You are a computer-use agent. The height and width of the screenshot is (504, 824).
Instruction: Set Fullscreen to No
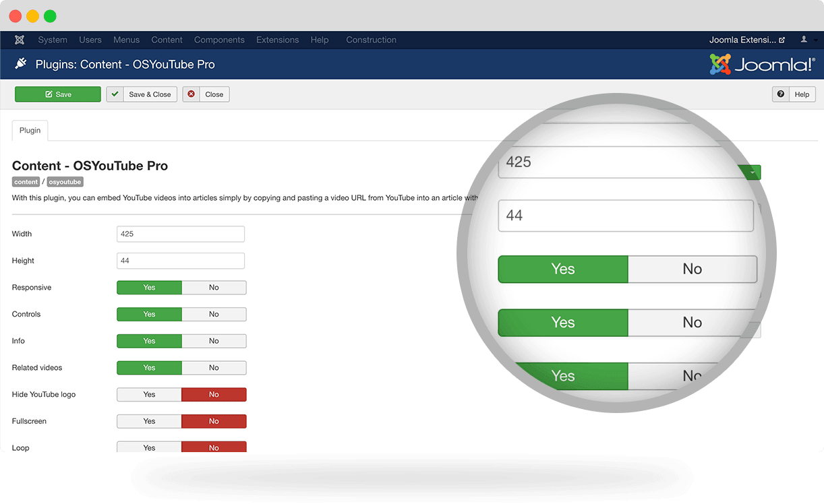[214, 421]
